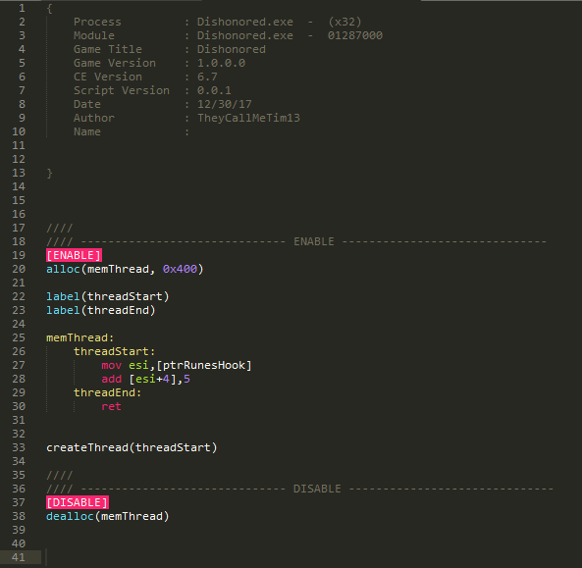Click the value '0x400'
Image resolution: width=582 pixels, height=568 pixels.
tap(180, 269)
